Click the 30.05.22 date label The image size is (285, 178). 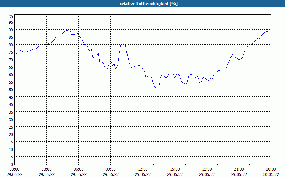click(x=271, y=174)
